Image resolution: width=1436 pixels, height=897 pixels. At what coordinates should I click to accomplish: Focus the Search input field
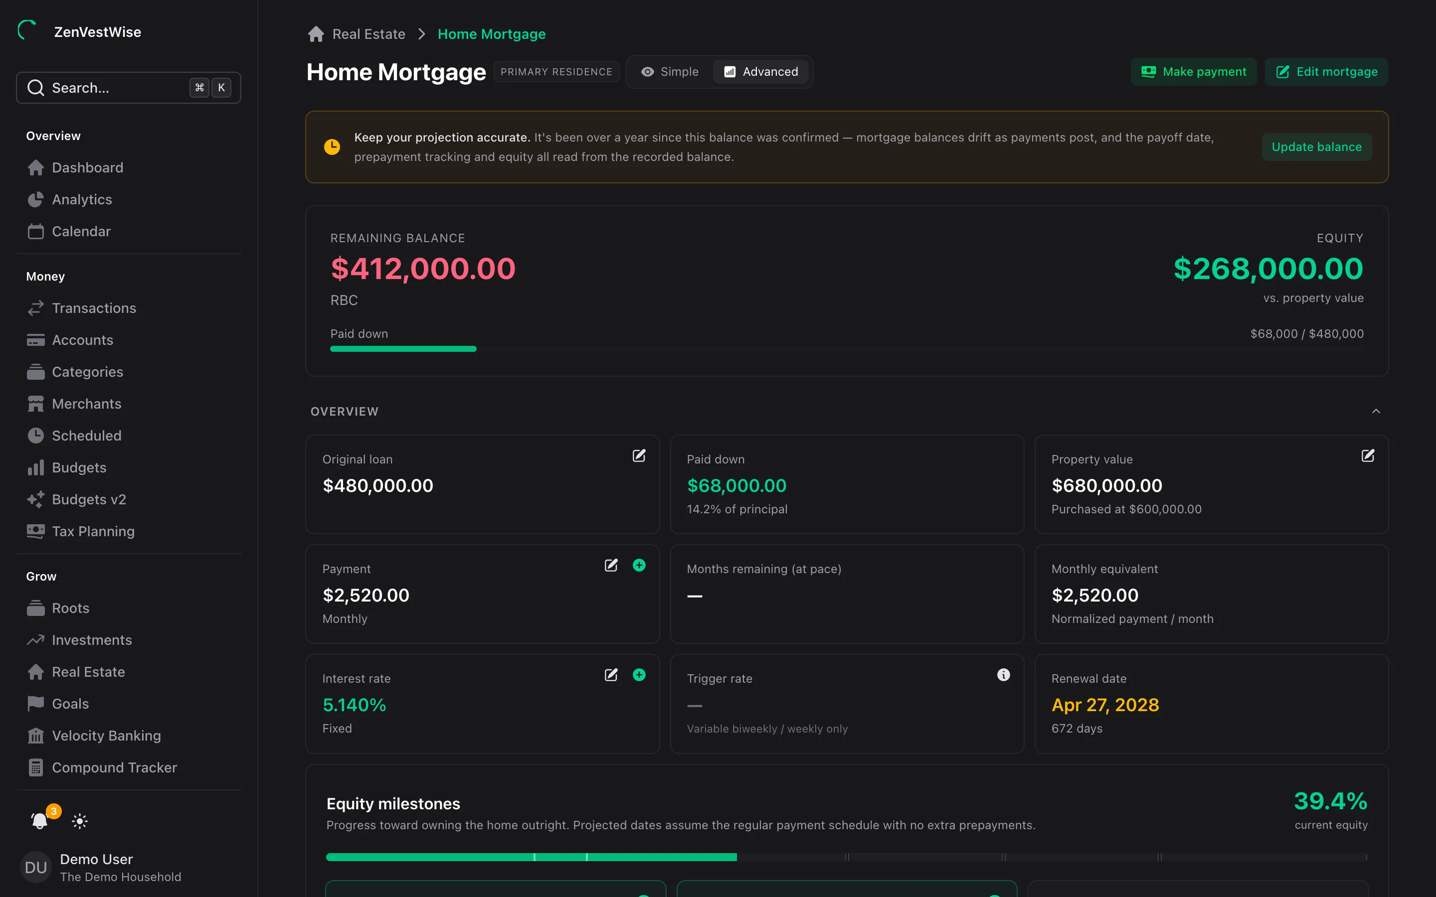coord(128,88)
